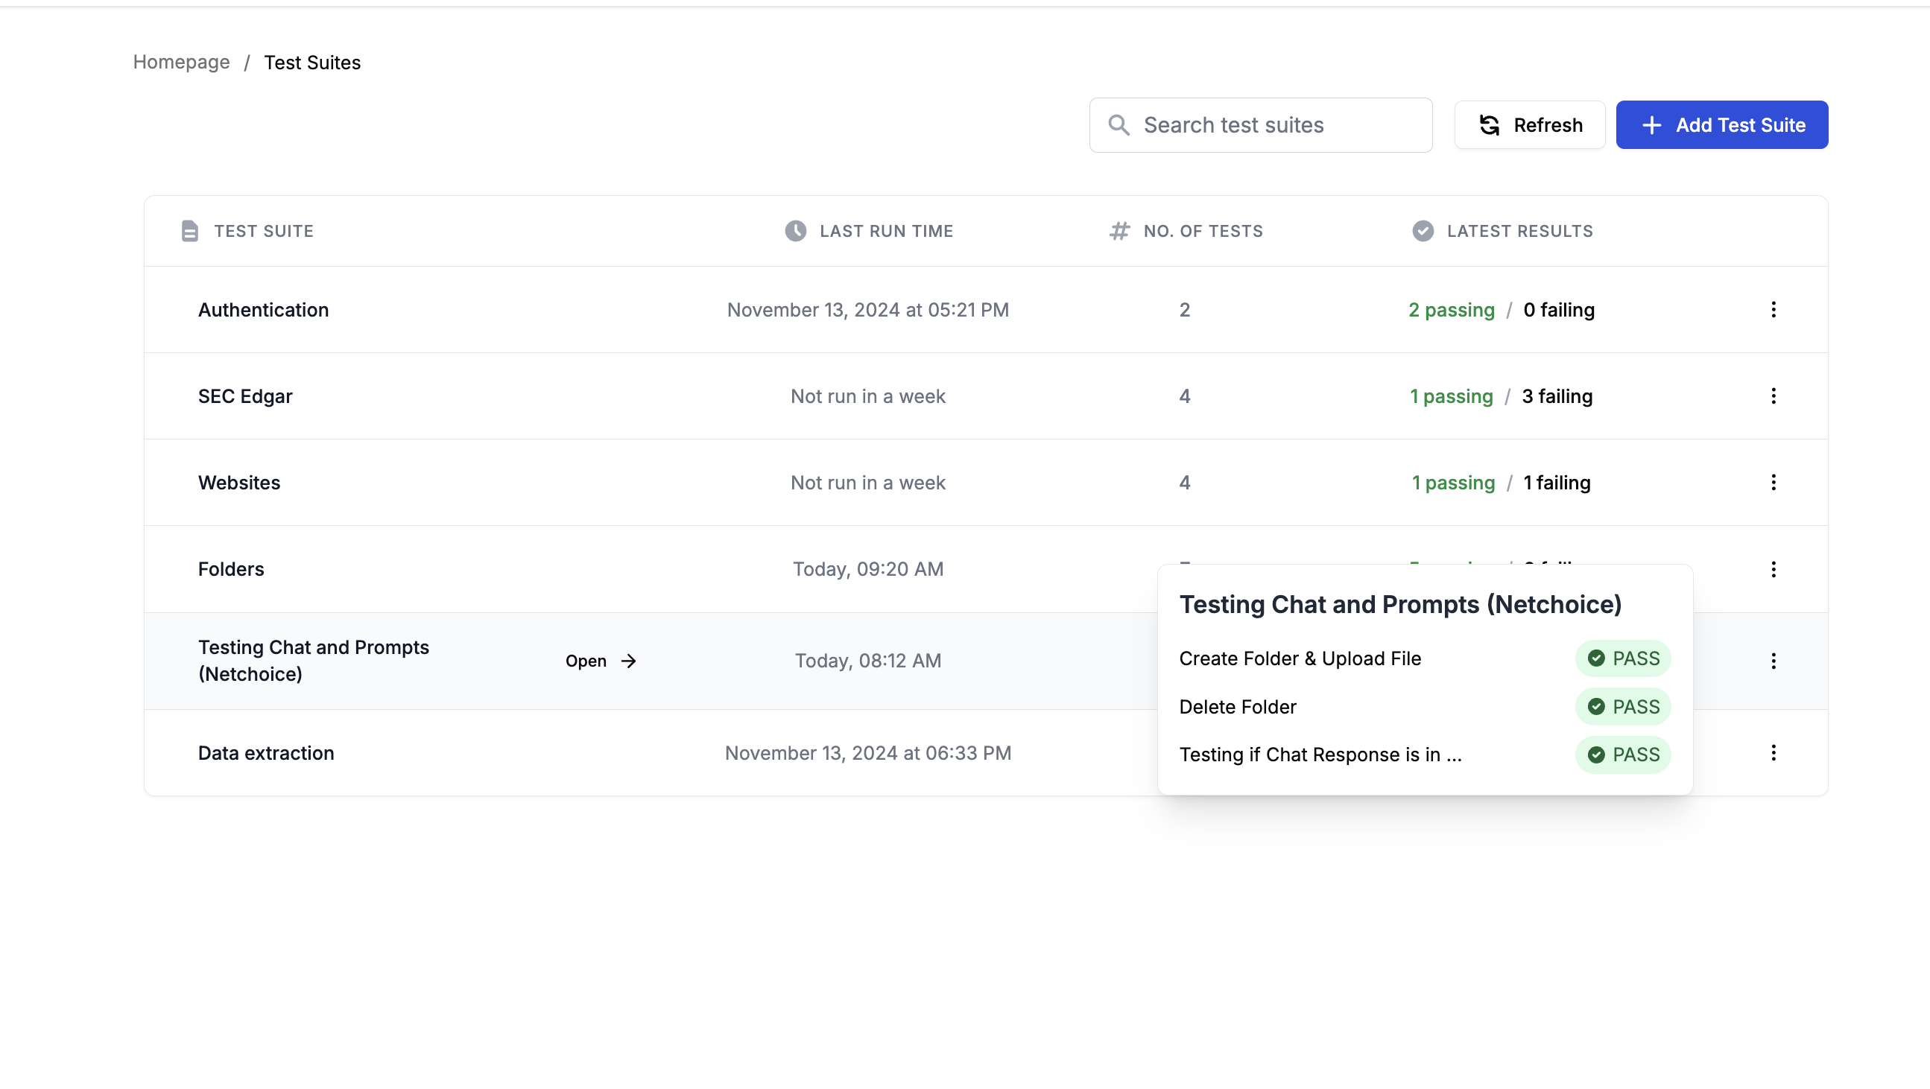Select the Authentication test suite row
The height and width of the screenshot is (1089, 1930).
coord(263,310)
